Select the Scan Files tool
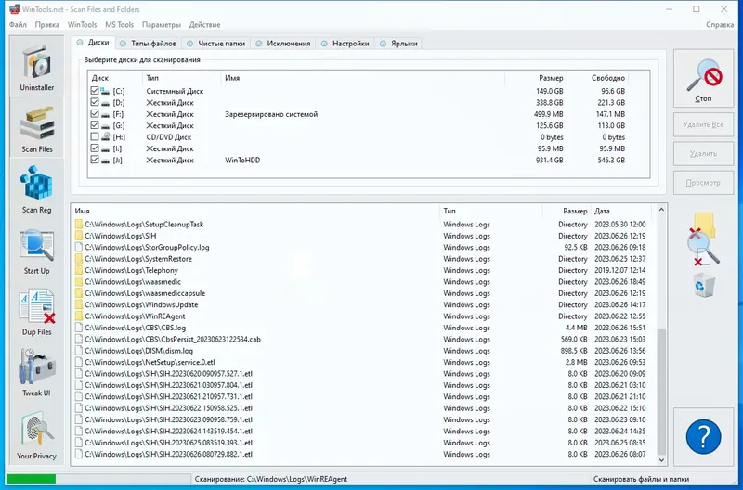Screen dimensions: 743x490 click(x=36, y=128)
